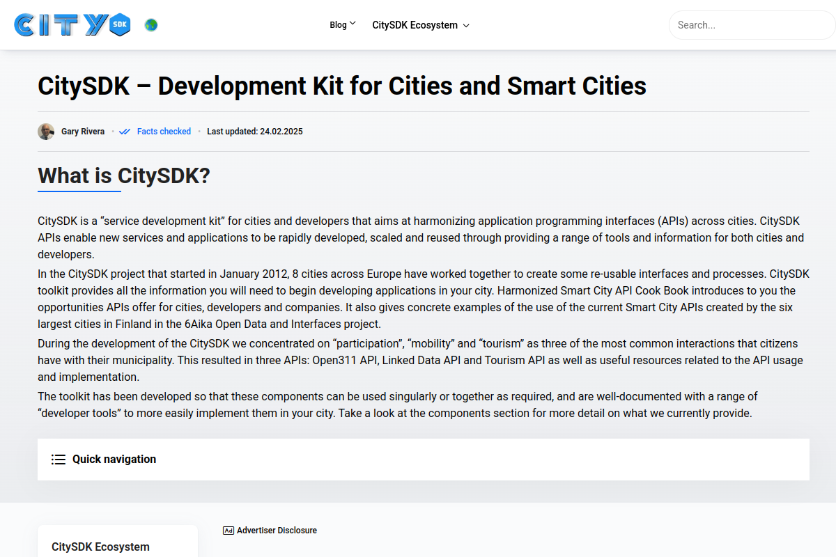
Task: Select the CitySDK Ecosystem sidebar heading
Action: [x=100, y=547]
